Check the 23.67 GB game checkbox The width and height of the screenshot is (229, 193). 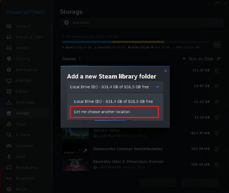[x=217, y=86]
